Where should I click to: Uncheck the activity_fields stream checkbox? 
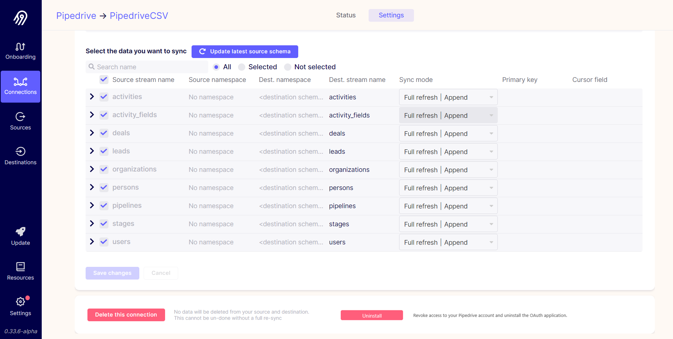[104, 115]
